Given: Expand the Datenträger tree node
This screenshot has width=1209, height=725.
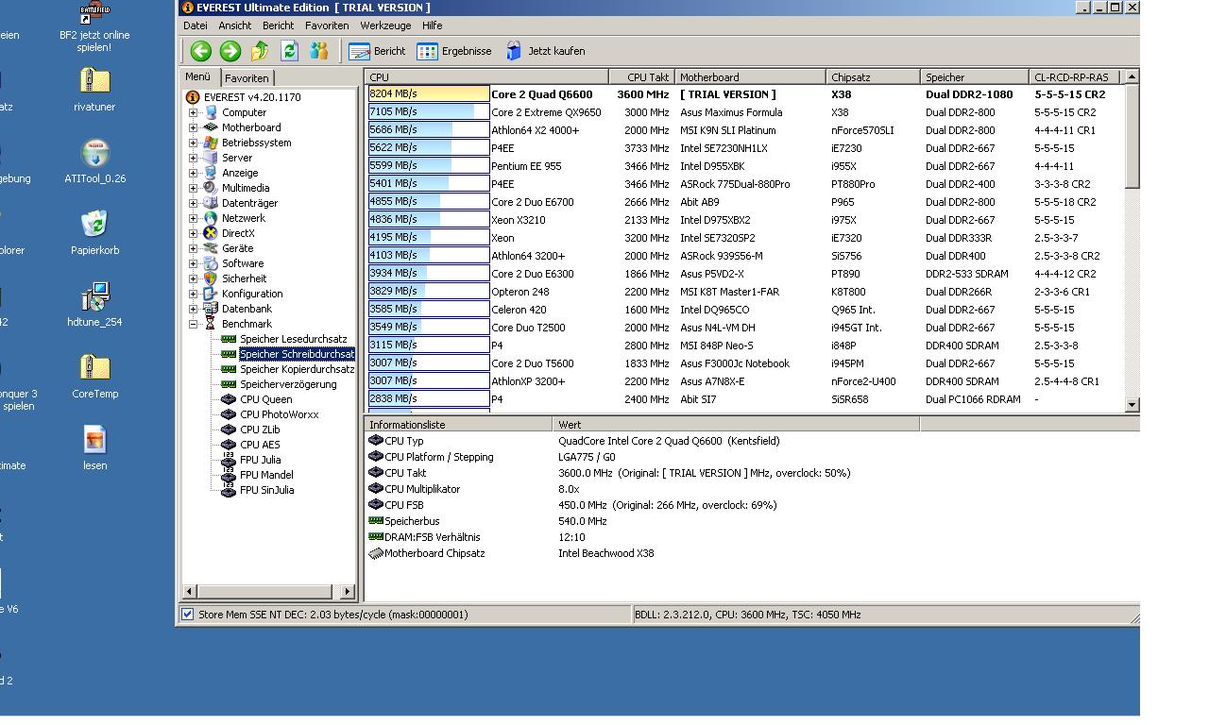Looking at the screenshot, I should 194,203.
